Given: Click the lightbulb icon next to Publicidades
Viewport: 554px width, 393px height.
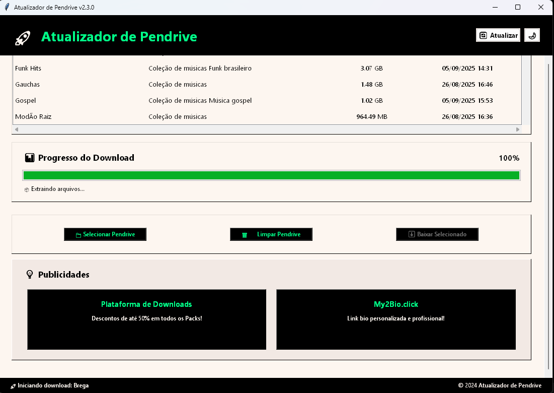Looking at the screenshot, I should (x=30, y=274).
